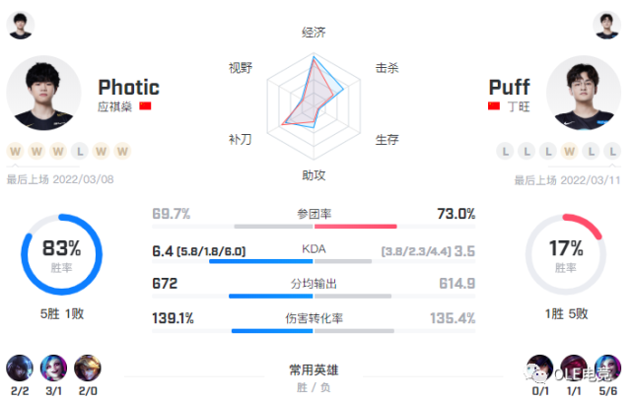Select Photic's champion icon with 2/2 record

[20, 368]
